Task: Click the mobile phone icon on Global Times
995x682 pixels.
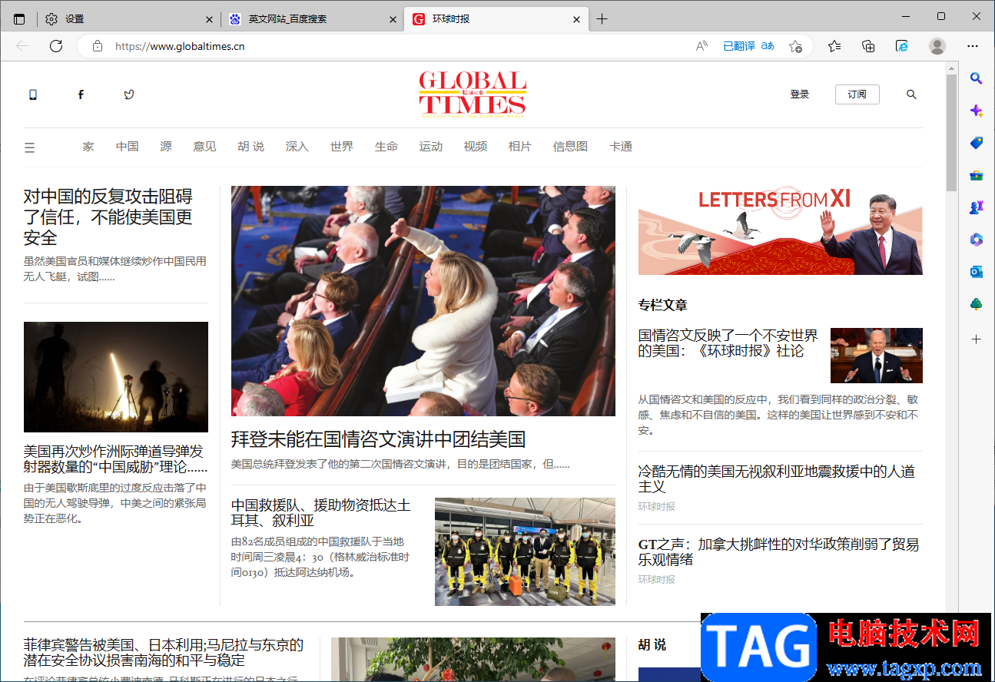Action: (33, 94)
